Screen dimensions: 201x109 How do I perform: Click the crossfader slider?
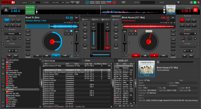pos(100,55)
